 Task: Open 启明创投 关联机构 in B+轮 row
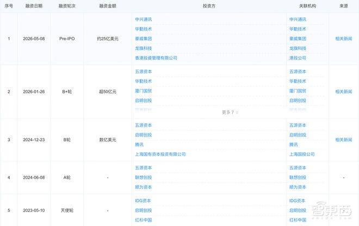click(298, 101)
